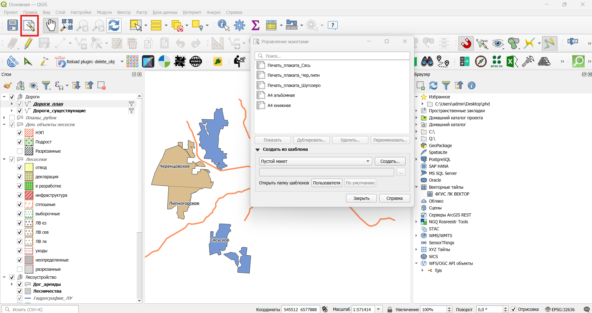Select the Pan Map hand tool
Screen dimensions: 592x313
coord(50,25)
